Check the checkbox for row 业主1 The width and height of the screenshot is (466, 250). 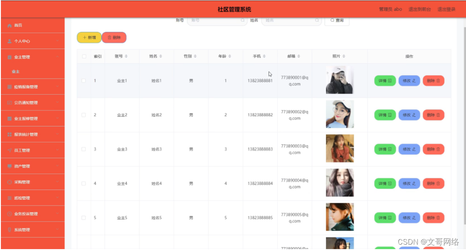(x=84, y=80)
